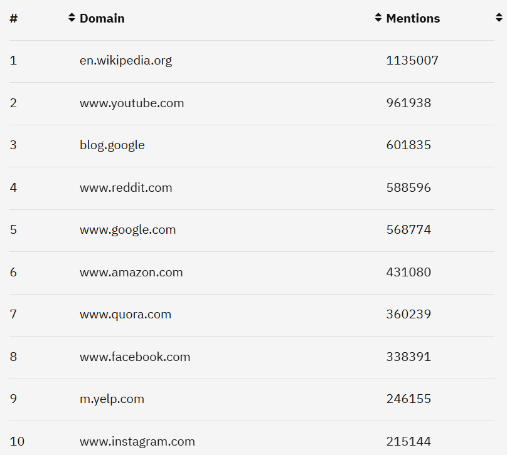507x455 pixels.
Task: Click the sort icon for the Domain column
Action: (378, 18)
